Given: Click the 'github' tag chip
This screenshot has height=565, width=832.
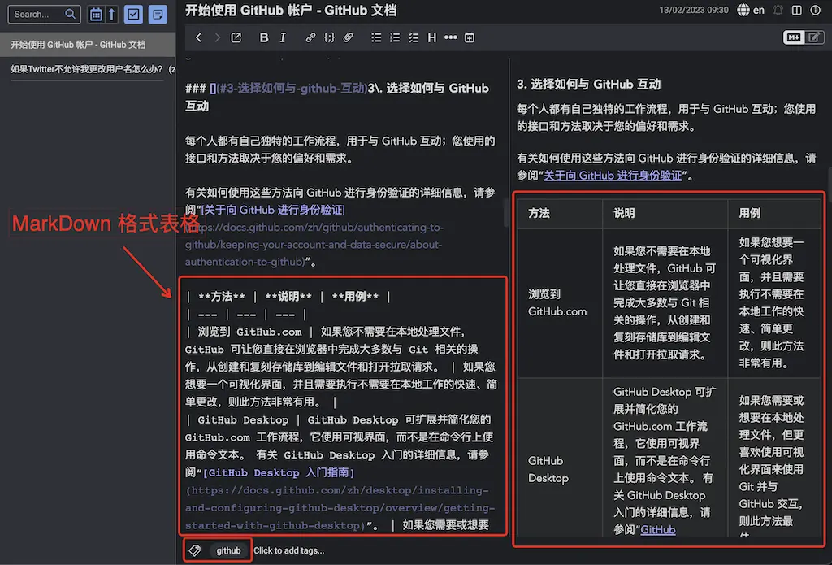Looking at the screenshot, I should click(228, 550).
